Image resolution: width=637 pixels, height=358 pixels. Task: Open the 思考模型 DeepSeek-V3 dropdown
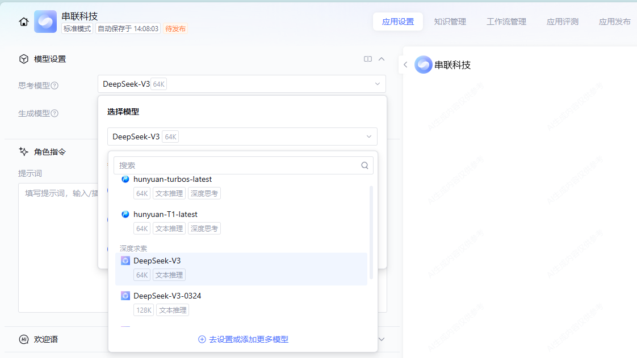click(x=241, y=84)
